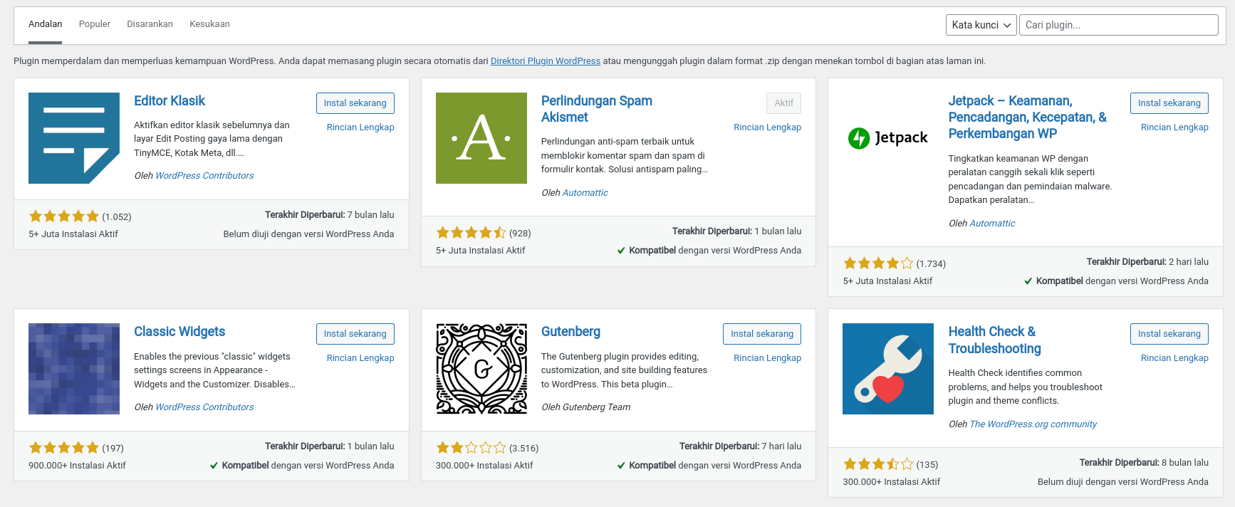Install the Classic Widgets plugin
This screenshot has height=507, width=1235.
coord(355,334)
